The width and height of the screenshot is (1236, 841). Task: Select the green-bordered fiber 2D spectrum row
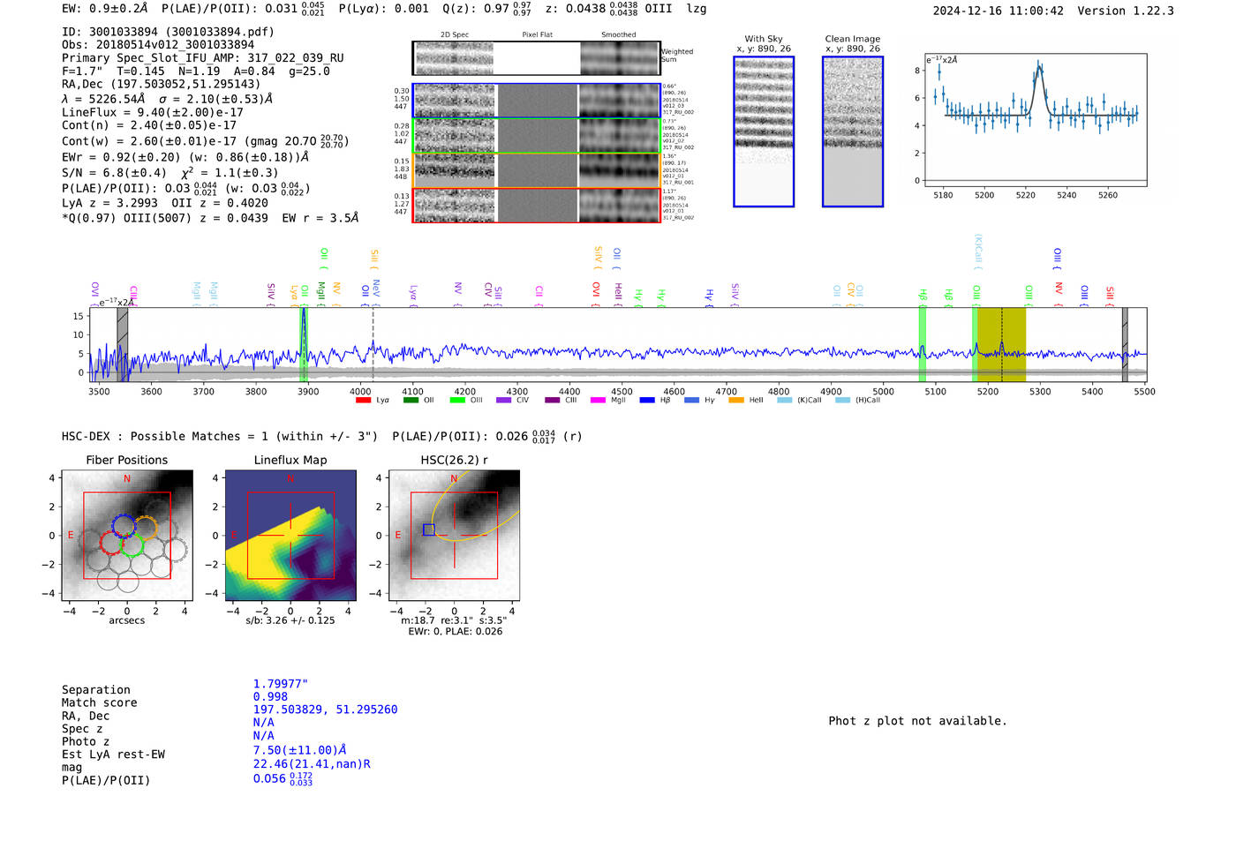click(536, 136)
